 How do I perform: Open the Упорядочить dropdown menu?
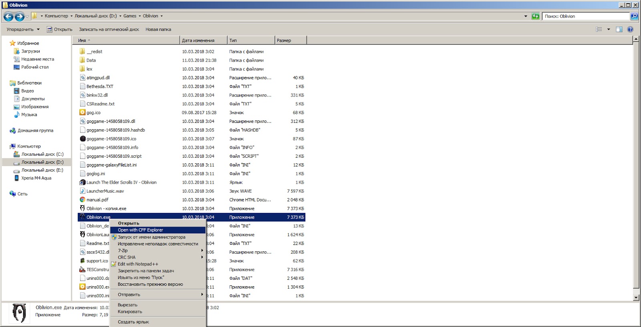click(23, 29)
